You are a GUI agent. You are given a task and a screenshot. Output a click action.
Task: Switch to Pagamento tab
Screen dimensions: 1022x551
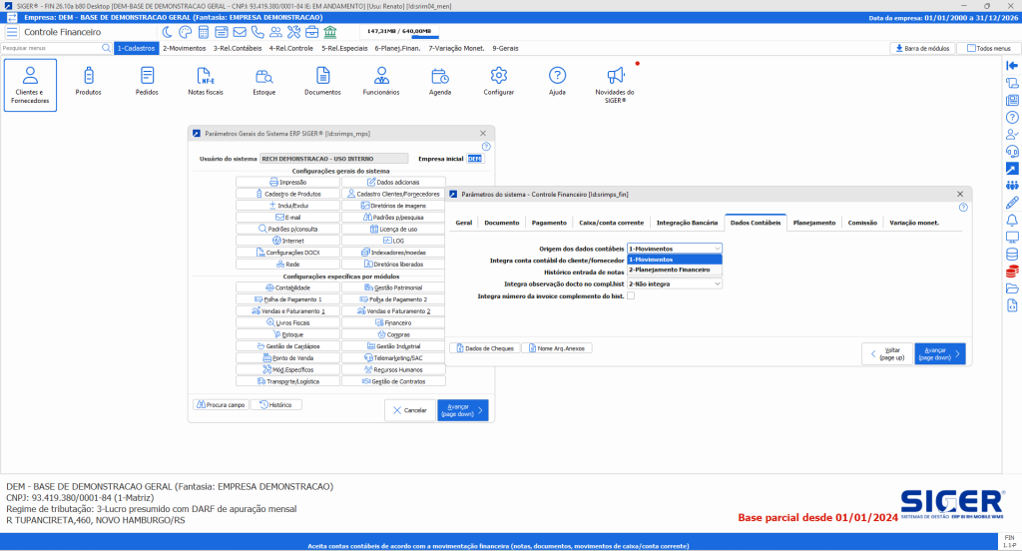pos(549,223)
